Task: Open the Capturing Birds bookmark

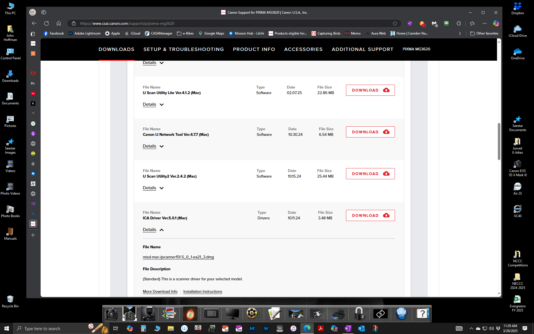Action: 326,33
